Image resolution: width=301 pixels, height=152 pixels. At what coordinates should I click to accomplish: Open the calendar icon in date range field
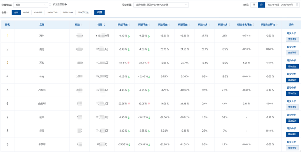point(297,5)
